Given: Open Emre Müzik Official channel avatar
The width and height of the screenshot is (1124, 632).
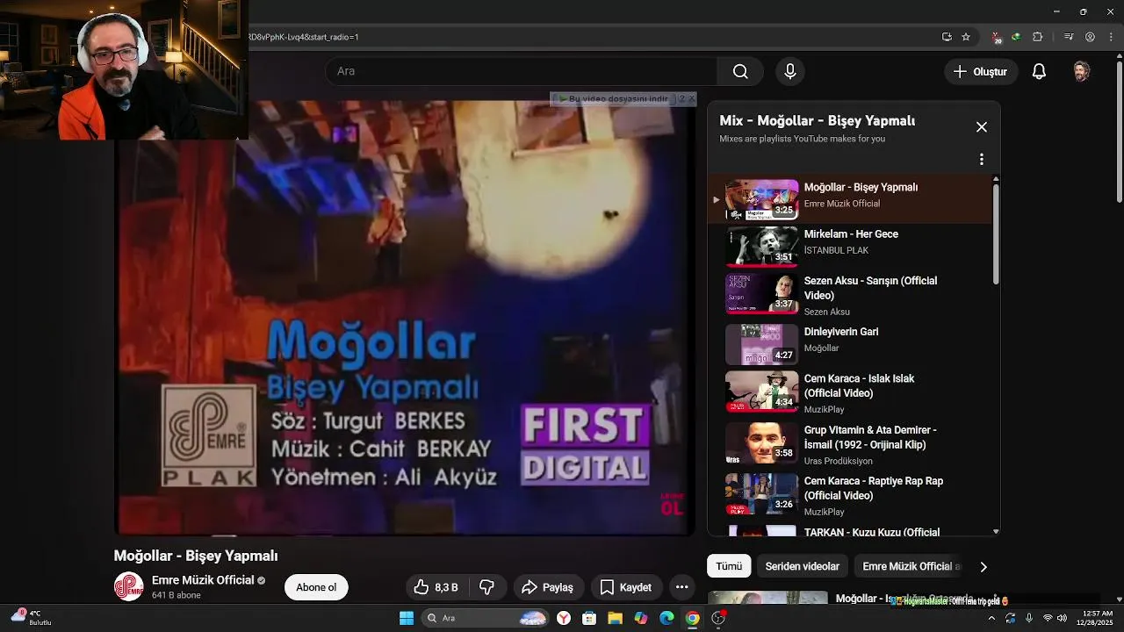Looking at the screenshot, I should click(x=128, y=586).
